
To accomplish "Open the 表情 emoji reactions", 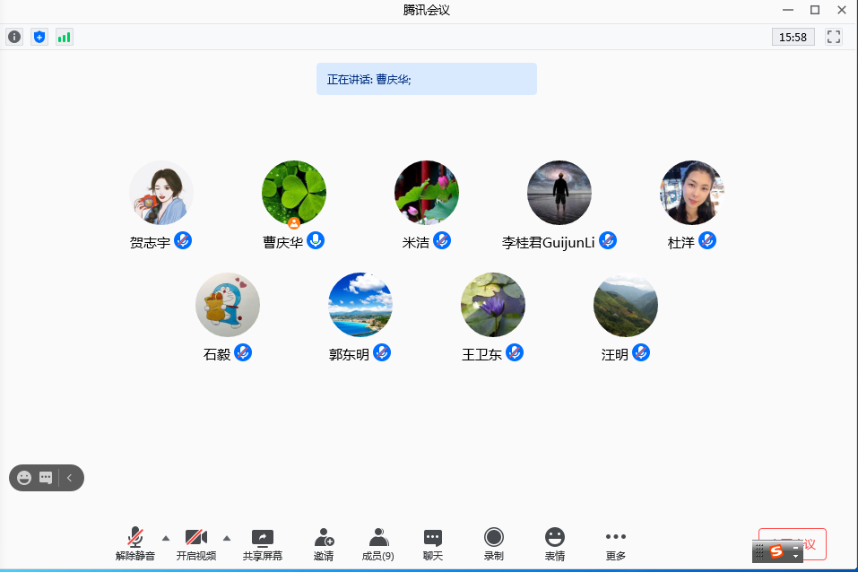I will (x=555, y=543).
